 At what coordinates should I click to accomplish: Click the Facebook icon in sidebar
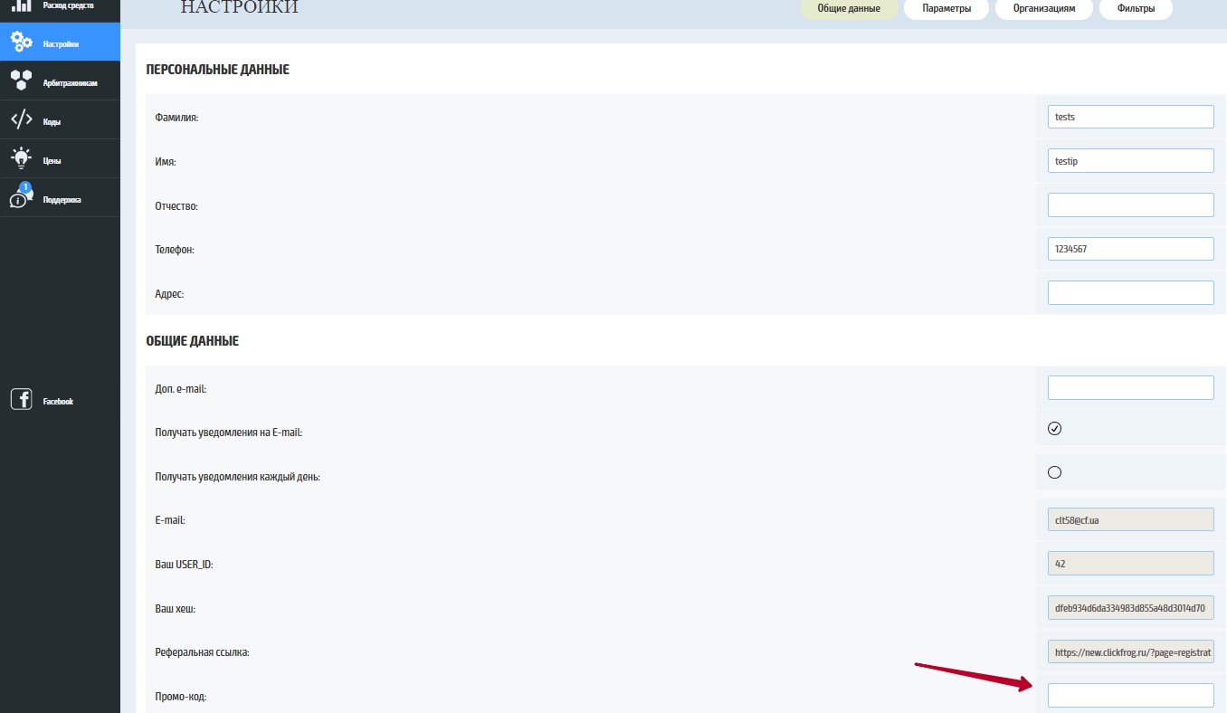point(22,400)
